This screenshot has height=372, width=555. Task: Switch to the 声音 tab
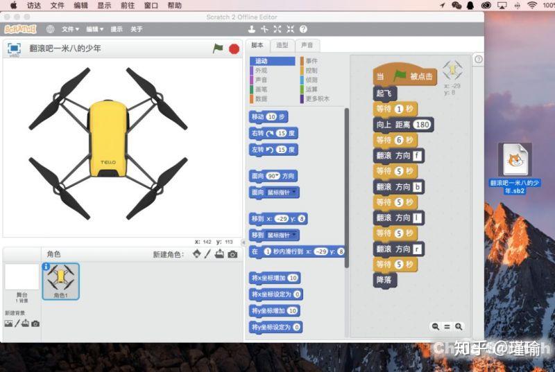click(x=307, y=45)
